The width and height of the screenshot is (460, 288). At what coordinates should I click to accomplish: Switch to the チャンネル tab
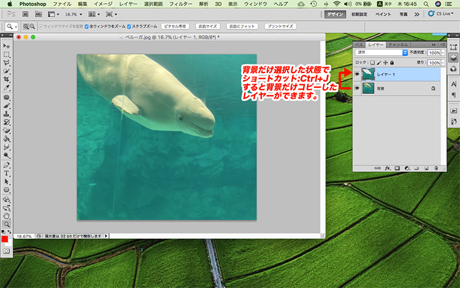coord(399,45)
